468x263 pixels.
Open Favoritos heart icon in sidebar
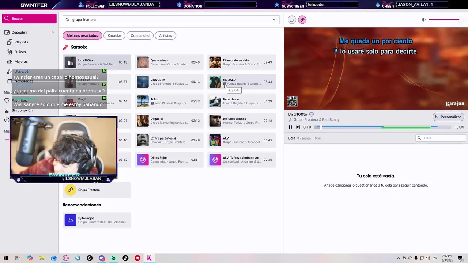tap(7, 100)
